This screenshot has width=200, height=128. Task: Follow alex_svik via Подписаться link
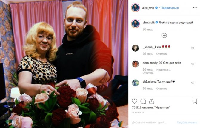point(170,8)
